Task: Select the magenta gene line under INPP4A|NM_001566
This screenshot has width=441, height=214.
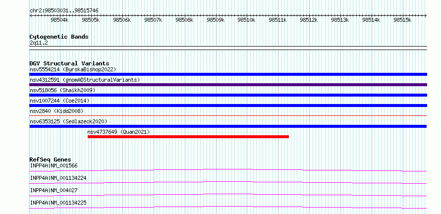Action: click(x=228, y=170)
